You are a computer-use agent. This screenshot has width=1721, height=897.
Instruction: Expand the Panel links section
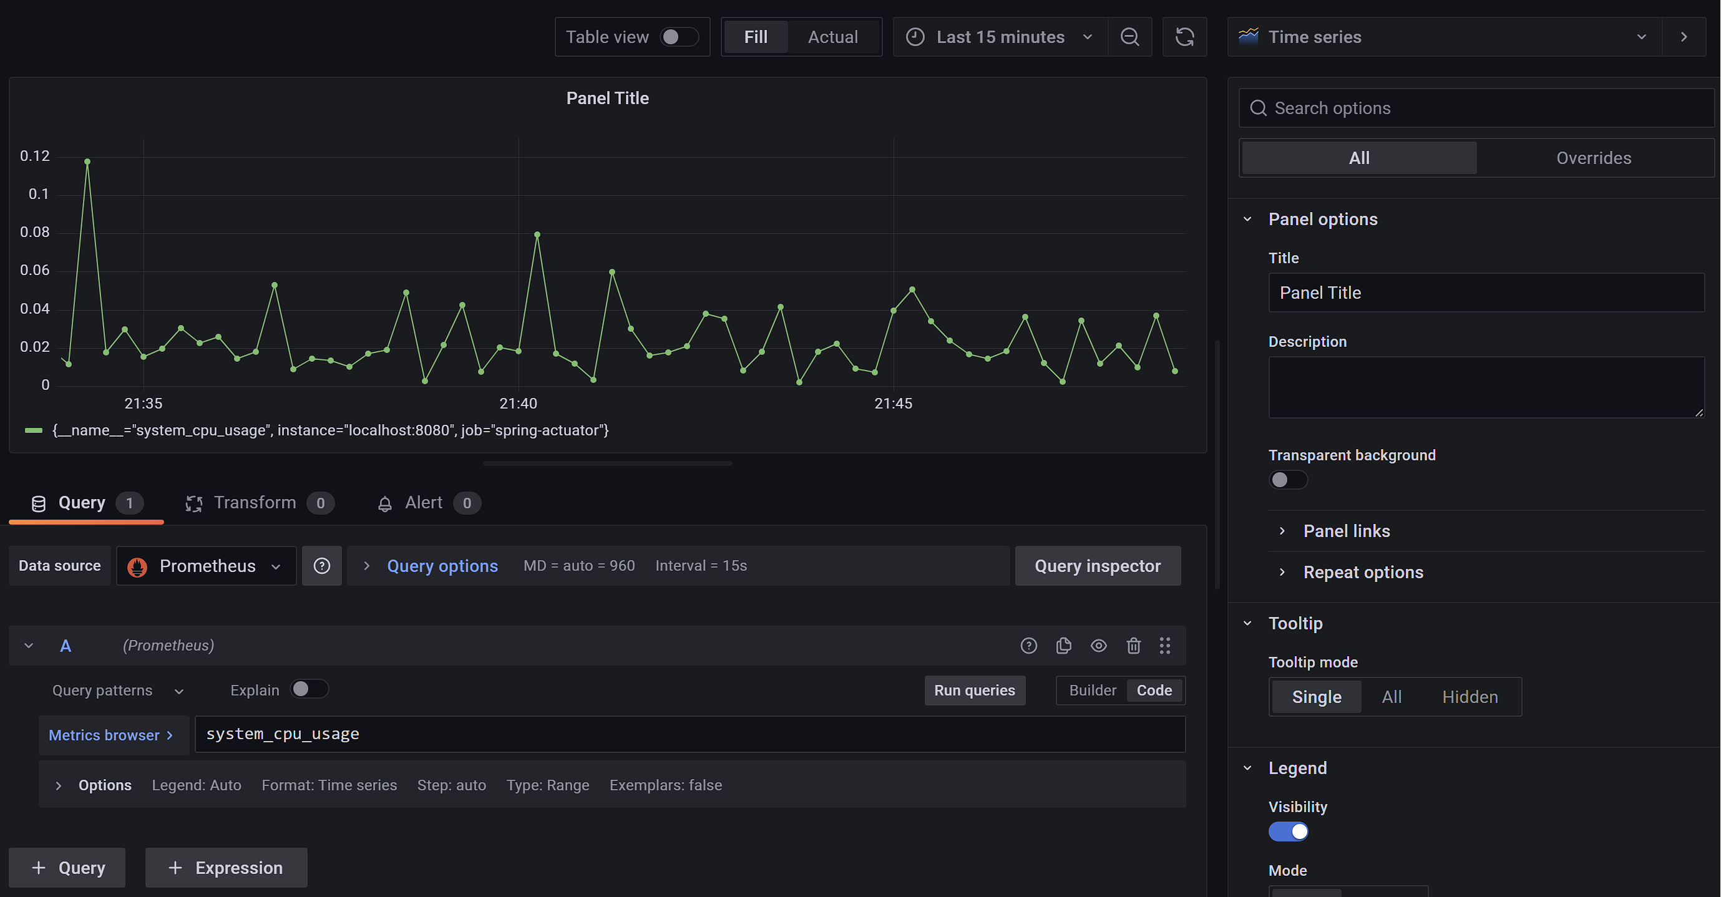click(x=1345, y=531)
